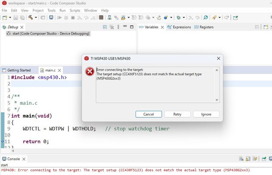Switch to the Registers tab
272x175 pixels.
[x=204, y=27]
